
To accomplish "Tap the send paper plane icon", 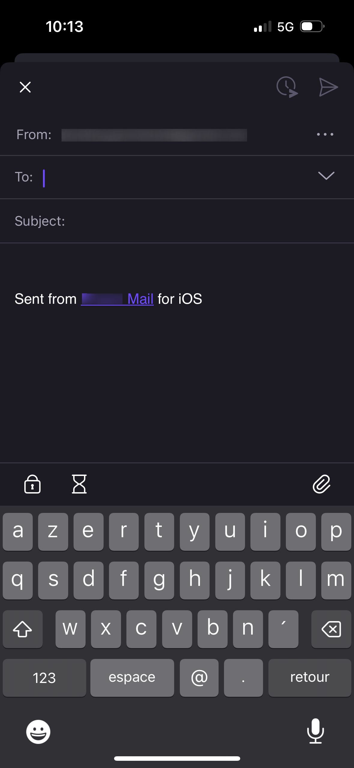I will [328, 87].
